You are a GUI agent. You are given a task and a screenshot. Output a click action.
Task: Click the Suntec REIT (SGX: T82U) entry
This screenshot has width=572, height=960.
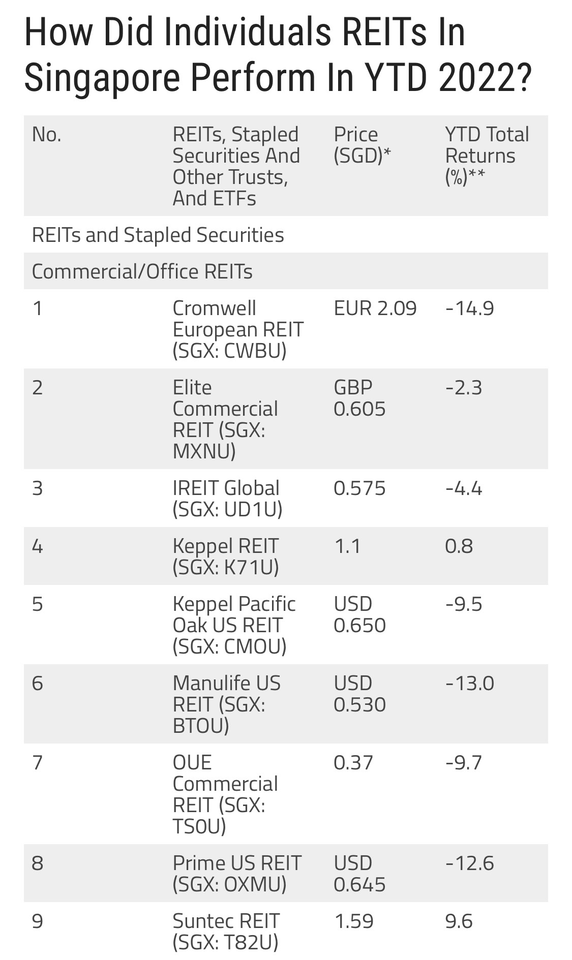pyautogui.click(x=226, y=932)
